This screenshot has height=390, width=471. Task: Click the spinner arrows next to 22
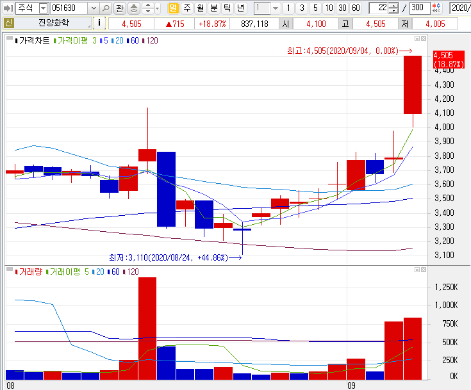click(x=393, y=8)
